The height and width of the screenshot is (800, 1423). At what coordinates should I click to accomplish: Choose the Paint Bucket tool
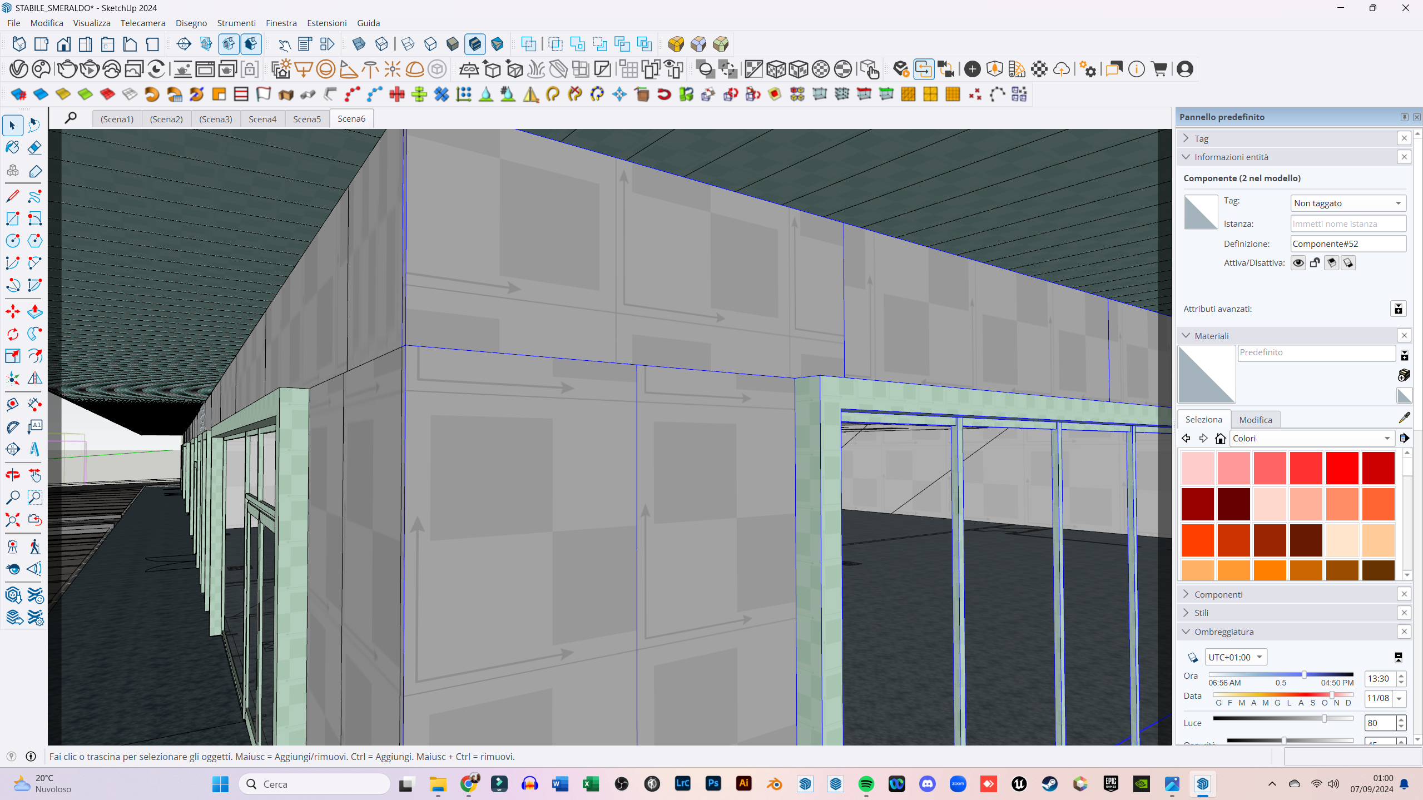(x=12, y=147)
